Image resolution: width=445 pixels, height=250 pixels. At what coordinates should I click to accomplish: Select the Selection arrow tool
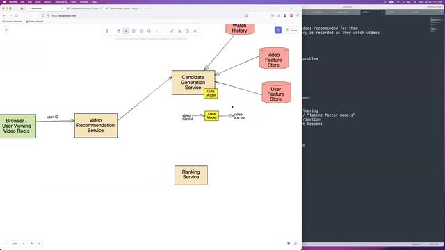coord(126,31)
